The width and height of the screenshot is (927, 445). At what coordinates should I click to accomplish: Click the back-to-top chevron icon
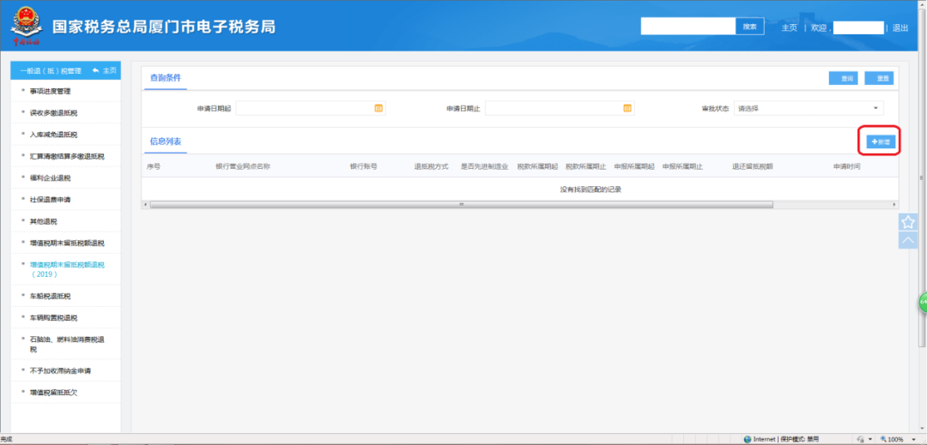coord(908,239)
